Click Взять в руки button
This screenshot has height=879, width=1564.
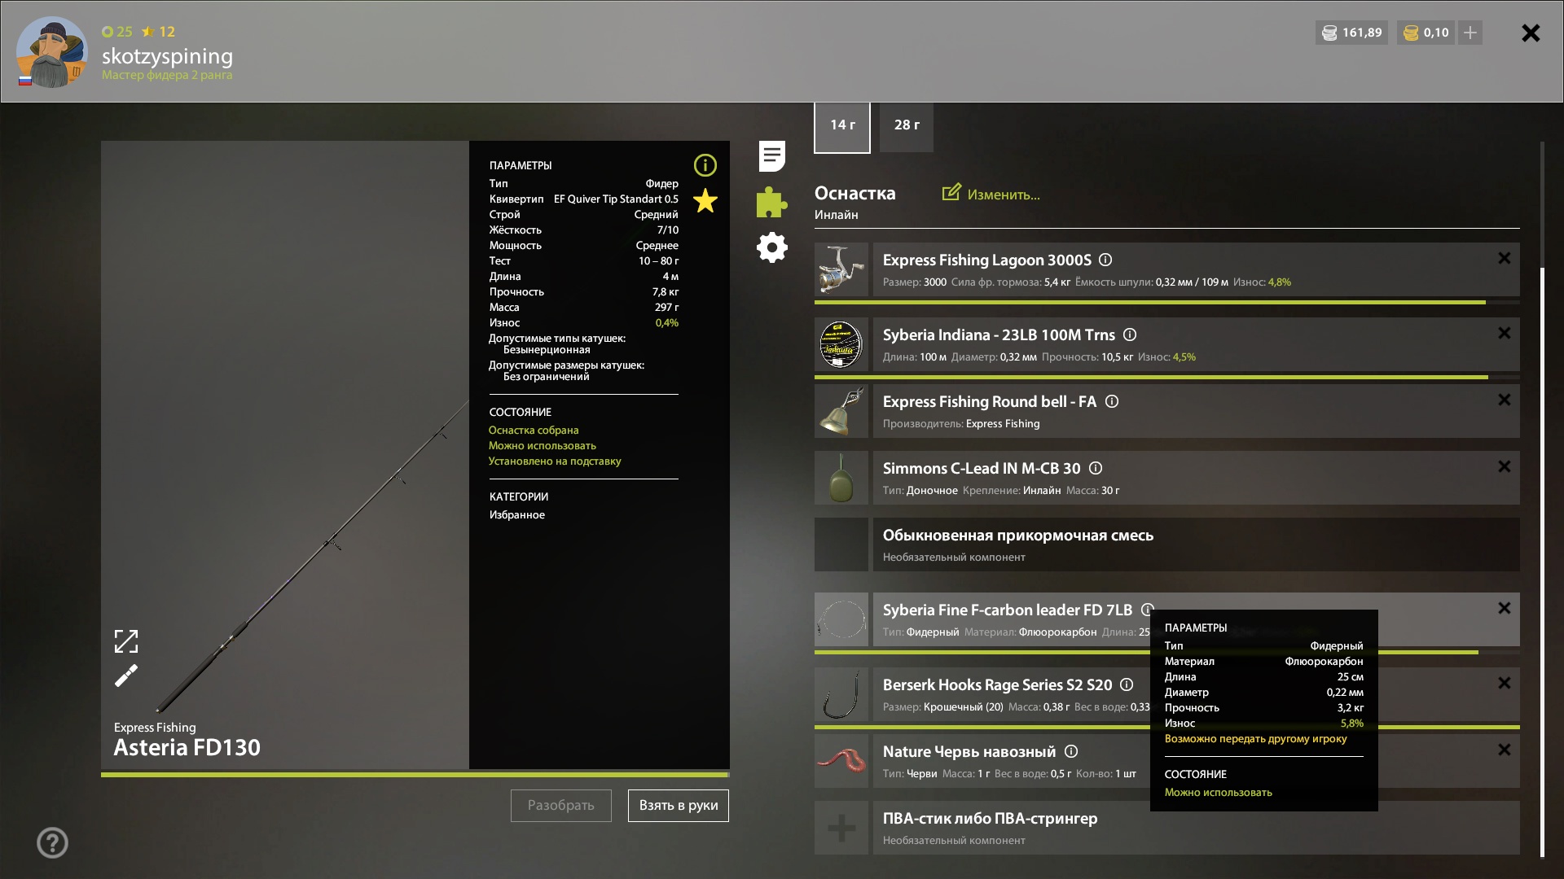(x=679, y=806)
